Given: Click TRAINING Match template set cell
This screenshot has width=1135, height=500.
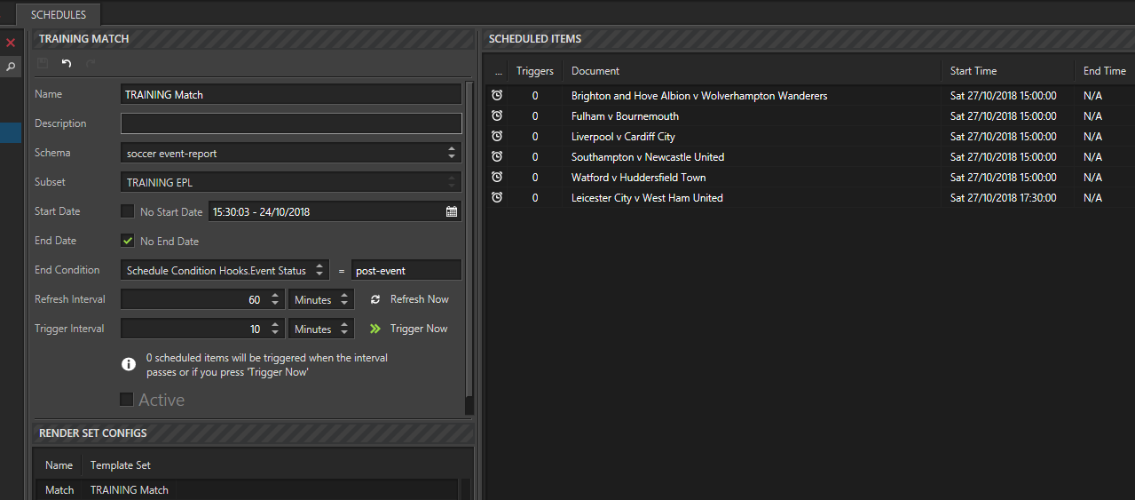Looking at the screenshot, I should tap(130, 489).
